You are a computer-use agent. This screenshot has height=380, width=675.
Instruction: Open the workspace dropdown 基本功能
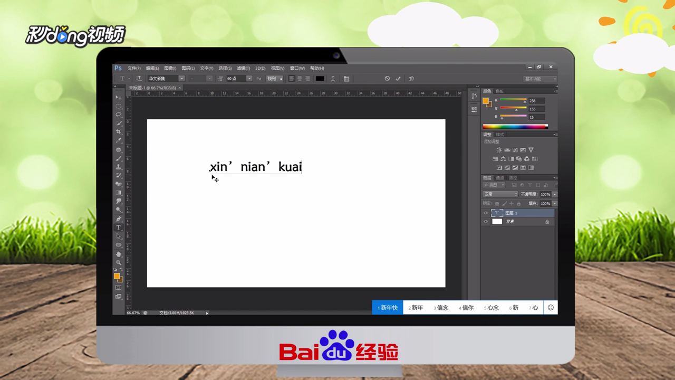point(540,79)
